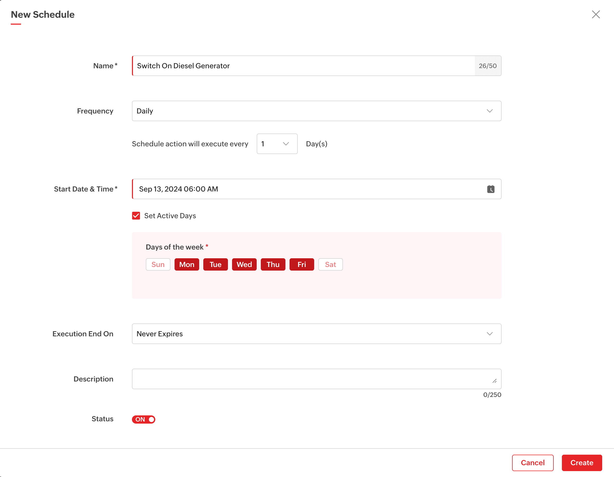Expand the Execution End On dropdown
This screenshot has height=477, width=614.
[316, 333]
